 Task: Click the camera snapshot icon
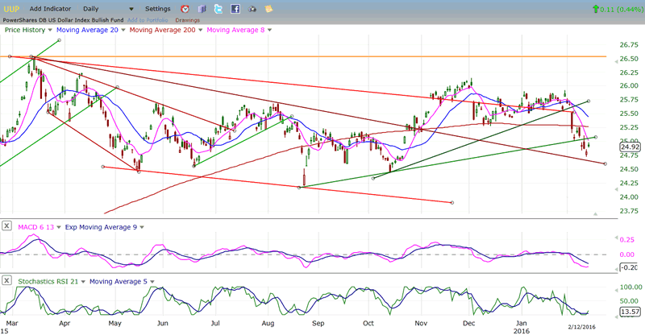tap(252, 9)
